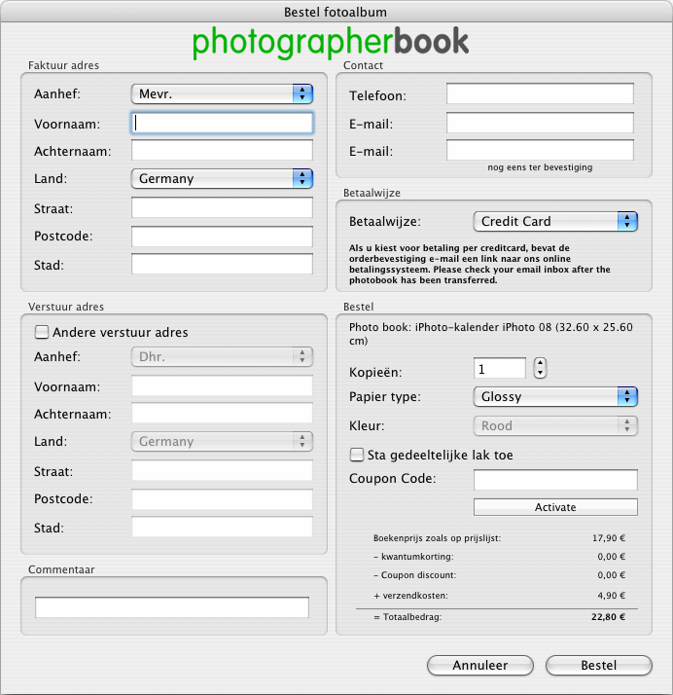
Task: Click the Verstuur adres Postcode field
Action: (222, 499)
